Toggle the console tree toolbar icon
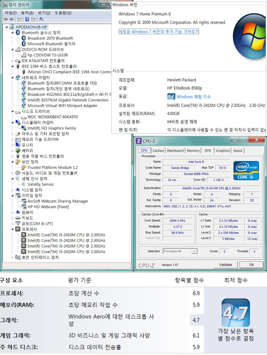 [x=20, y=19]
